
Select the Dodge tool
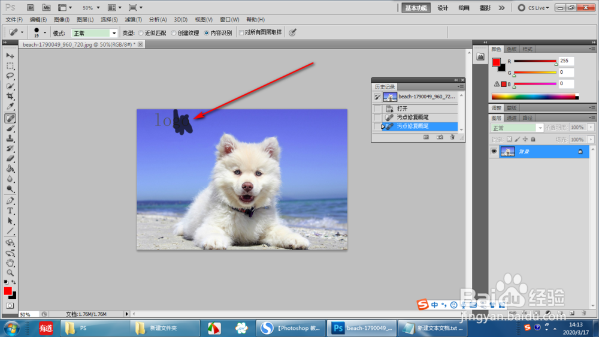(x=10, y=188)
